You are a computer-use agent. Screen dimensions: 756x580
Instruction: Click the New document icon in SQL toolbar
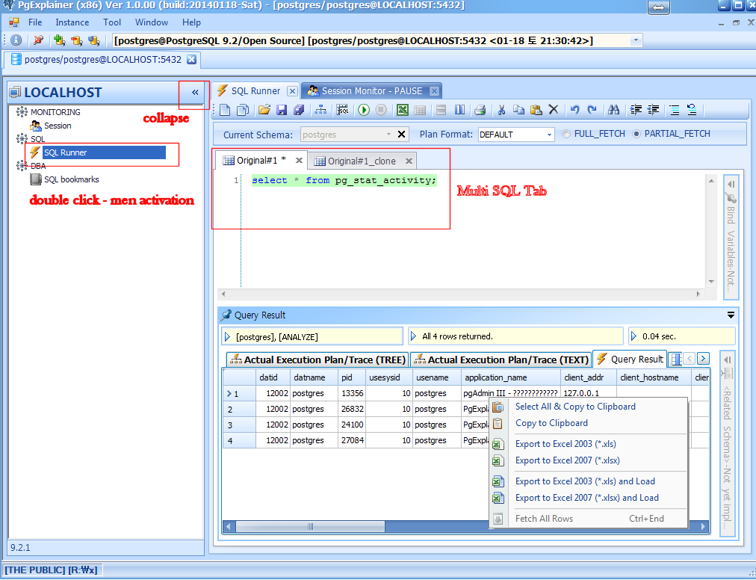point(225,110)
